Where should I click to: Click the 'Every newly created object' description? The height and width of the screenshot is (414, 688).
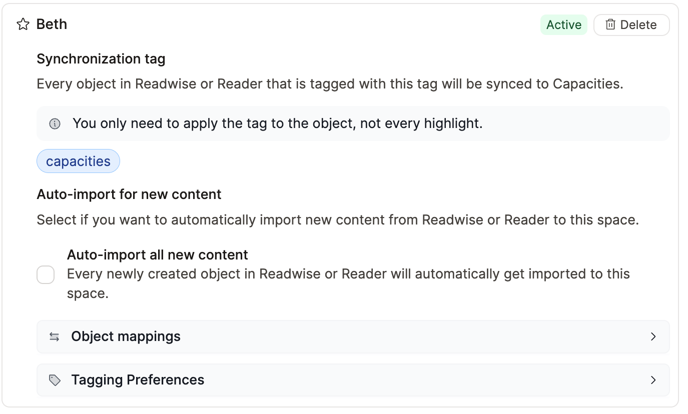(x=348, y=274)
